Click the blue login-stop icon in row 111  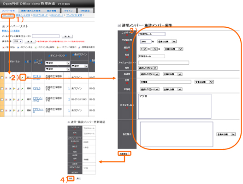(x=10, y=77)
